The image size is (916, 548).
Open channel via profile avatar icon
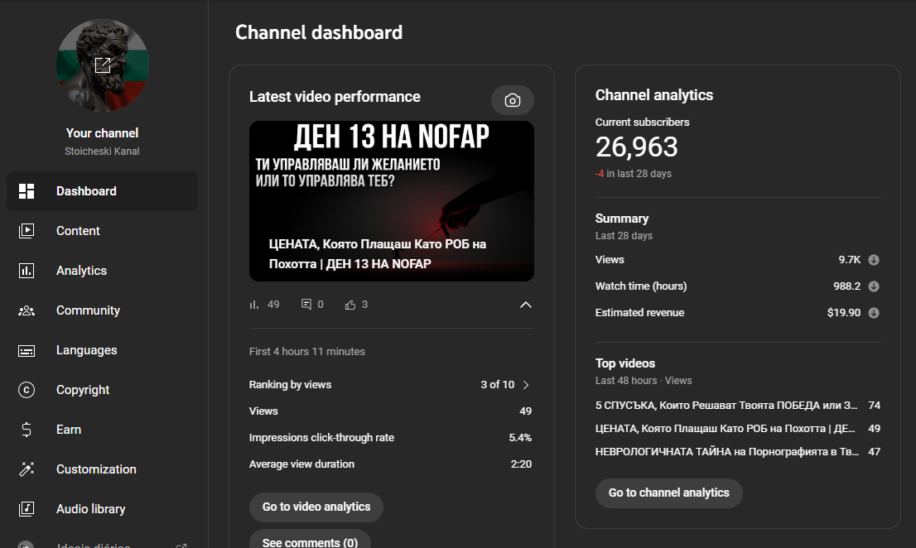tap(102, 65)
